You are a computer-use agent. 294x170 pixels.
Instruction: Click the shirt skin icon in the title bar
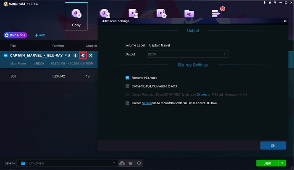[270, 3]
